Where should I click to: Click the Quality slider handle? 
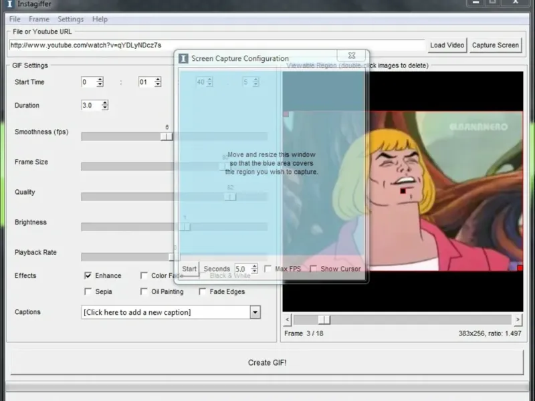click(x=230, y=196)
